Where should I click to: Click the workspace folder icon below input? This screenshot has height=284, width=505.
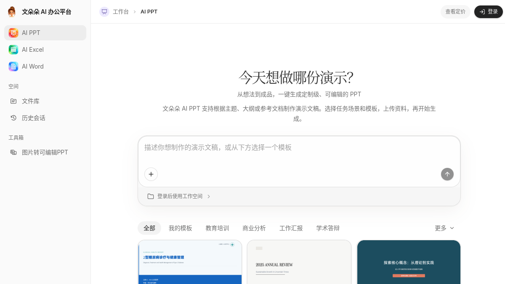[151, 196]
